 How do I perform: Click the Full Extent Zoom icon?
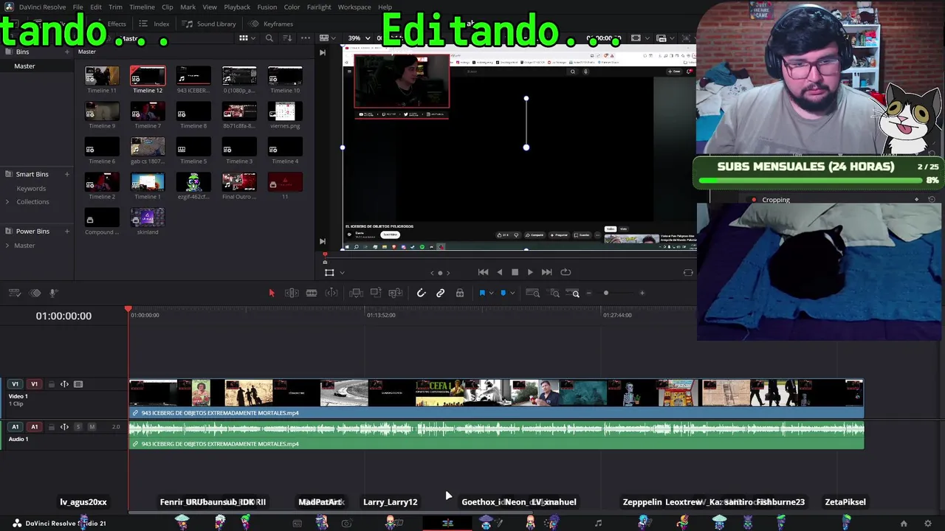click(x=532, y=293)
